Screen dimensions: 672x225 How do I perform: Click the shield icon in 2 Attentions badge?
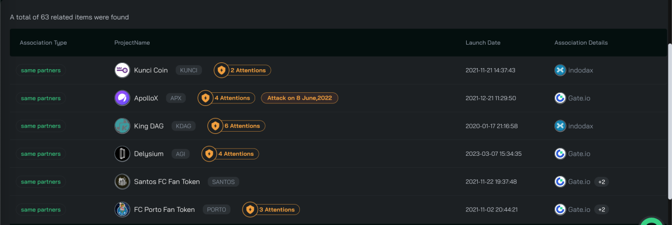(x=222, y=70)
